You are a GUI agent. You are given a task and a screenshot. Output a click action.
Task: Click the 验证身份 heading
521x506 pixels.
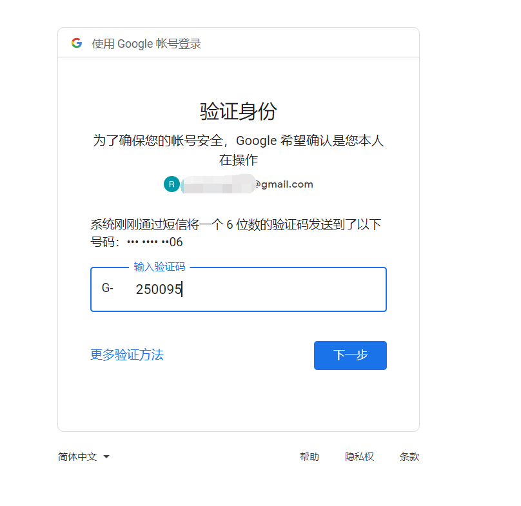238,111
